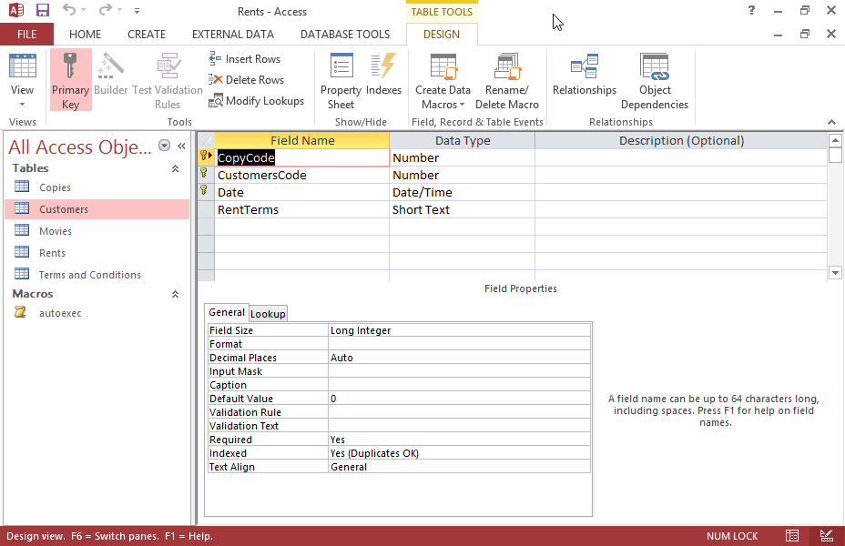Switch to the DESIGN ribbon tab
Viewport: 845px width, 546px height.
(441, 34)
